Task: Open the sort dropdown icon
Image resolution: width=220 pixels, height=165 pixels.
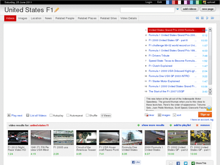Action: pyautogui.click(x=174, y=115)
